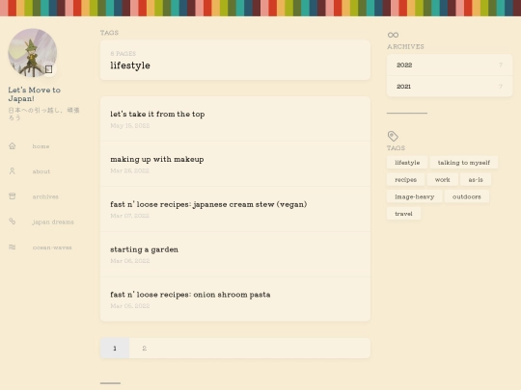
Task: Open 'japan dreams' menu item
Action: pos(53,221)
